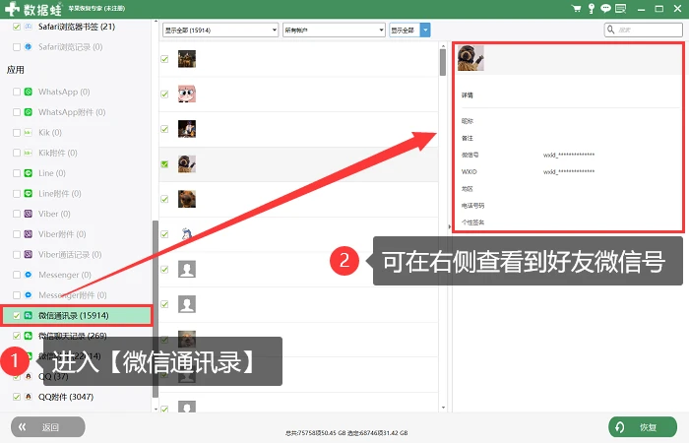Select the pink cartoon avatar contact

[x=187, y=95]
